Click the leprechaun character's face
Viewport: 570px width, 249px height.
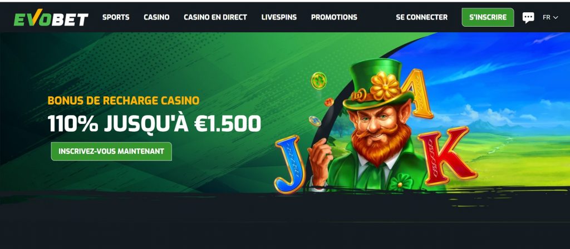[x=378, y=125]
